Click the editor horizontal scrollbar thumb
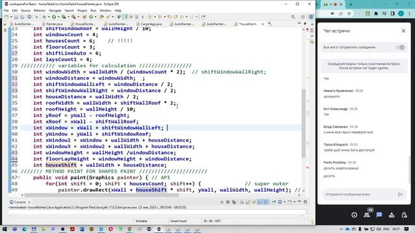This screenshot has height=233, width=415. [x=102, y=195]
